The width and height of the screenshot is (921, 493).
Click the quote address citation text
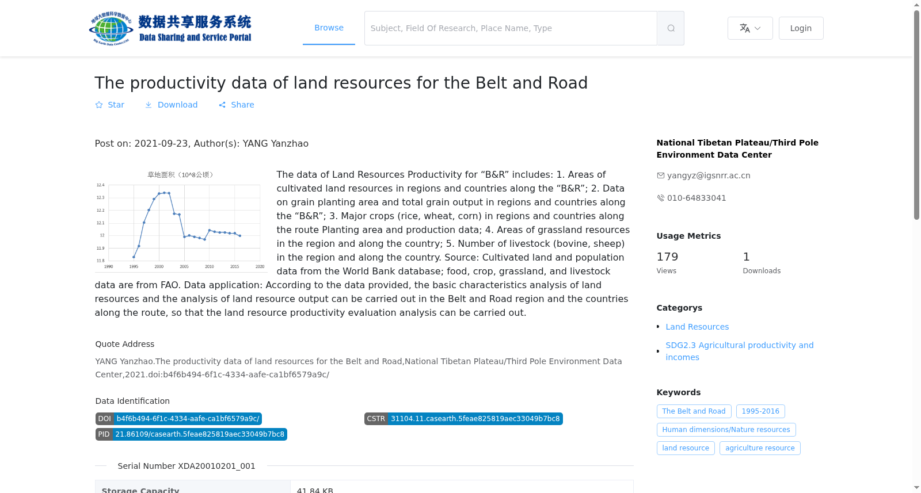(359, 368)
